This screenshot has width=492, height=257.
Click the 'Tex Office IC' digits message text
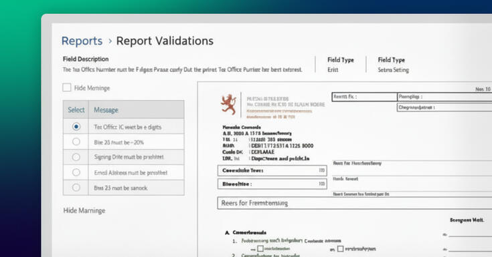pyautogui.click(x=127, y=127)
